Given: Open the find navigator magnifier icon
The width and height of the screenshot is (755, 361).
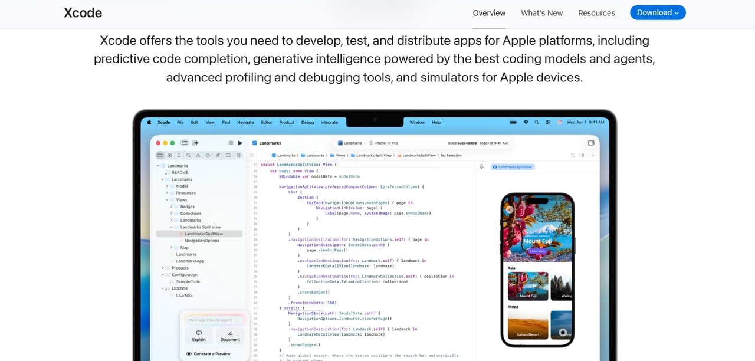Looking at the screenshot, I should 188,156.
